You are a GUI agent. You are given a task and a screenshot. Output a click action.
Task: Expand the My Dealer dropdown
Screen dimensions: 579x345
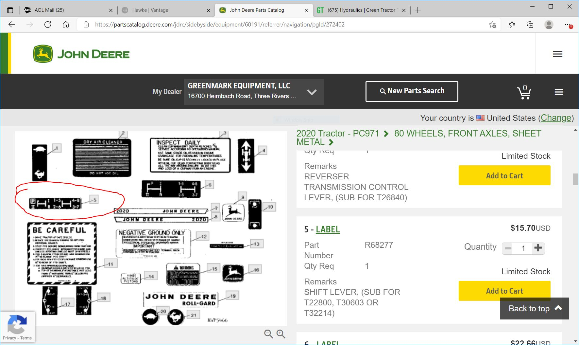click(254, 92)
